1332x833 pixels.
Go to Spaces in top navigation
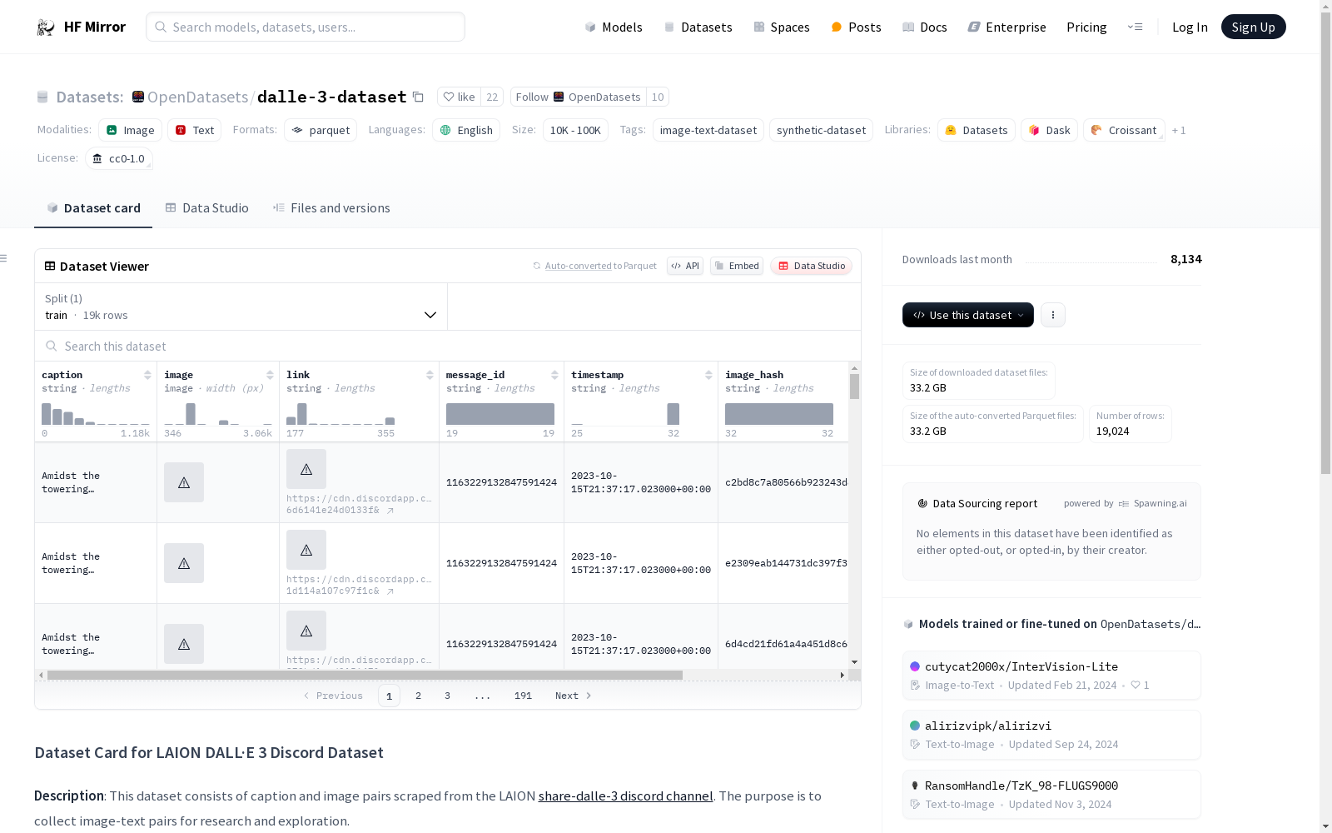click(x=782, y=27)
